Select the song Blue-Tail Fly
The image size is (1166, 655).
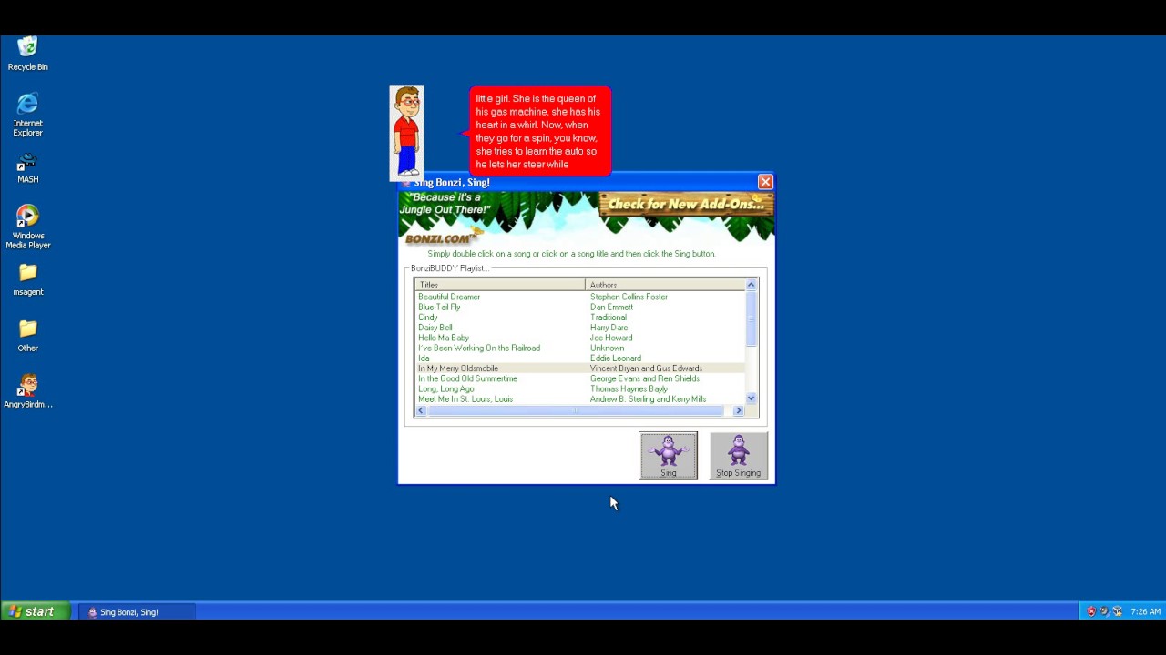439,307
